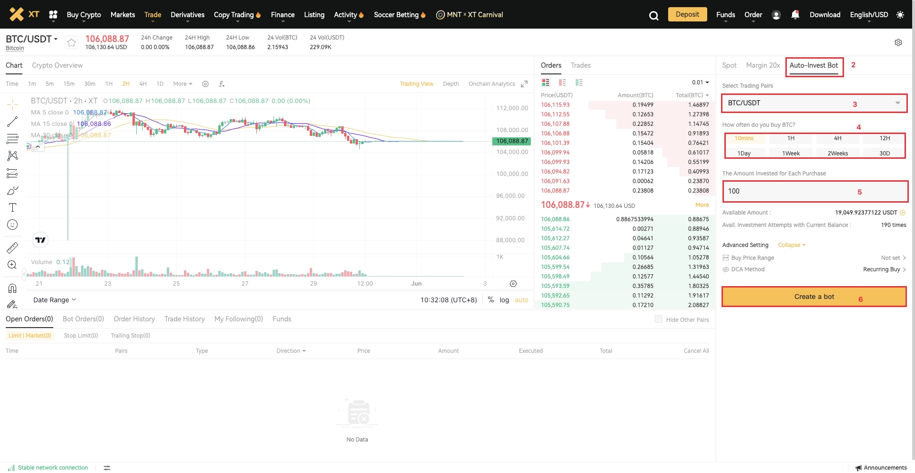The width and height of the screenshot is (915, 473).
Task: Open the Bot Orders tab
Action: pyautogui.click(x=83, y=319)
